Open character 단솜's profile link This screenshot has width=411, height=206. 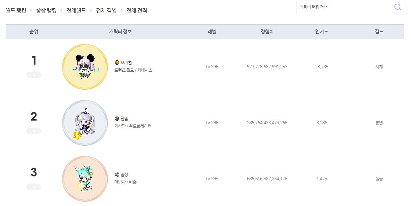pos(124,118)
